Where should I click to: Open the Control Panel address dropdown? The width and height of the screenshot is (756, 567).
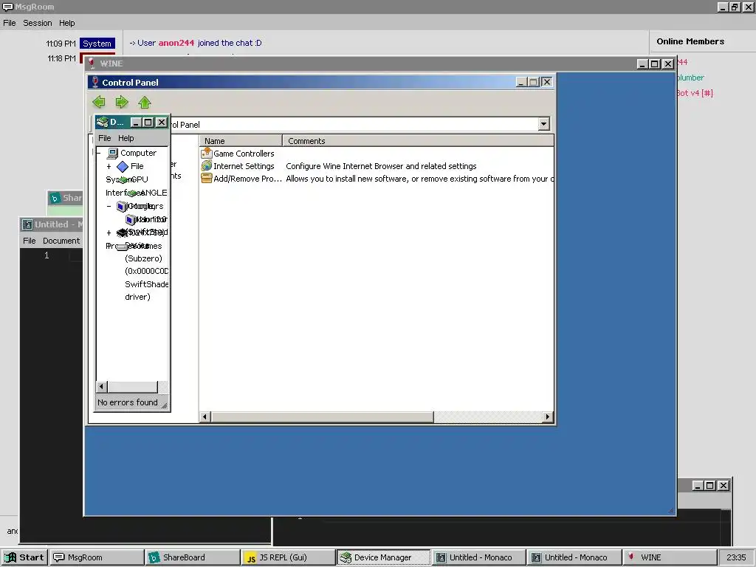[x=544, y=124]
